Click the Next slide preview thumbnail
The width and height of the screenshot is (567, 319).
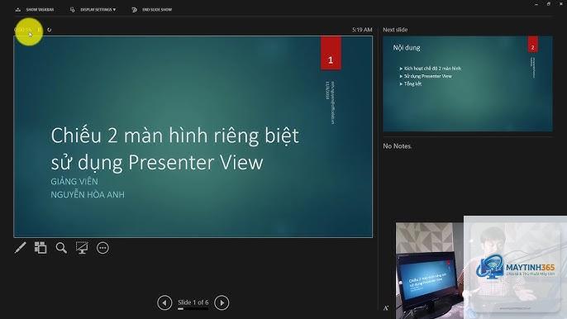(x=468, y=83)
